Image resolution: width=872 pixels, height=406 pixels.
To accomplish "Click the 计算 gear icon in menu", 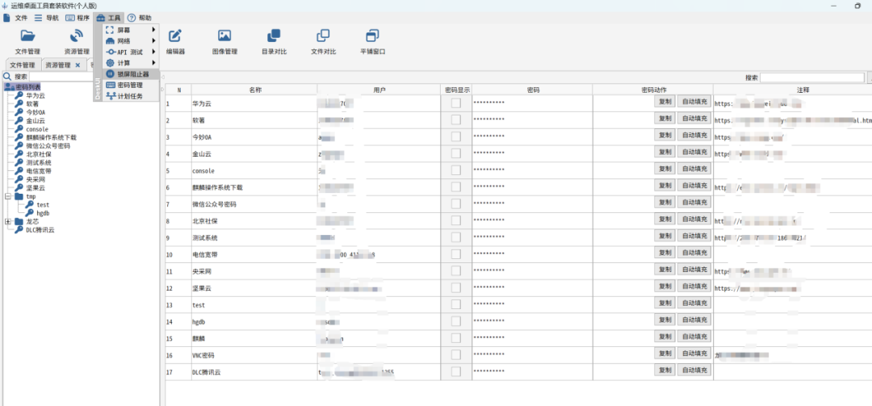I will click(x=110, y=63).
